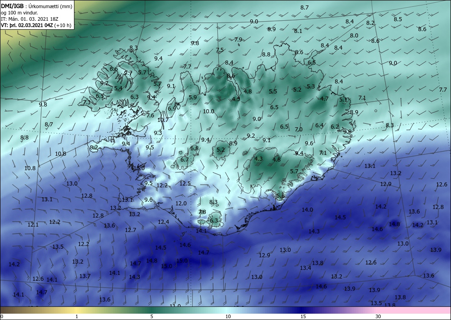Click the map value '8.5'
This screenshot has height=320, width=451.
click(398, 19)
